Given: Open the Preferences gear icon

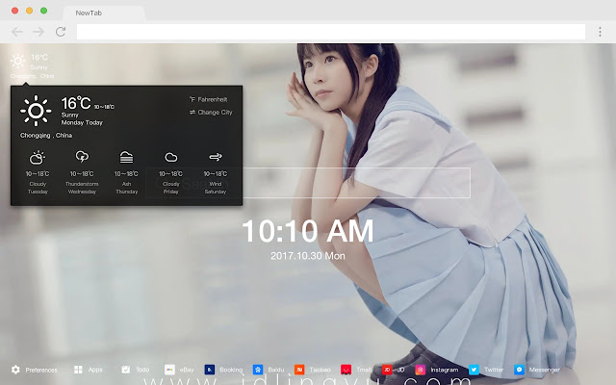Looking at the screenshot, I should pyautogui.click(x=15, y=370).
